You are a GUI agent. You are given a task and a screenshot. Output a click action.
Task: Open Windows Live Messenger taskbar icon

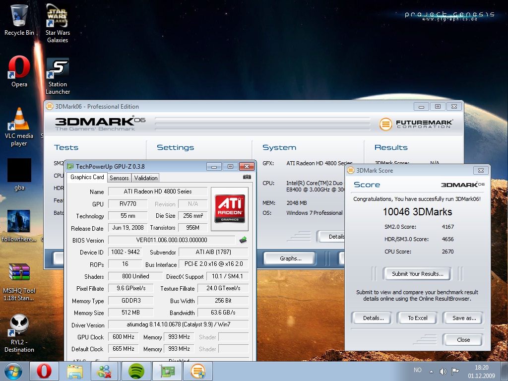pos(105,371)
